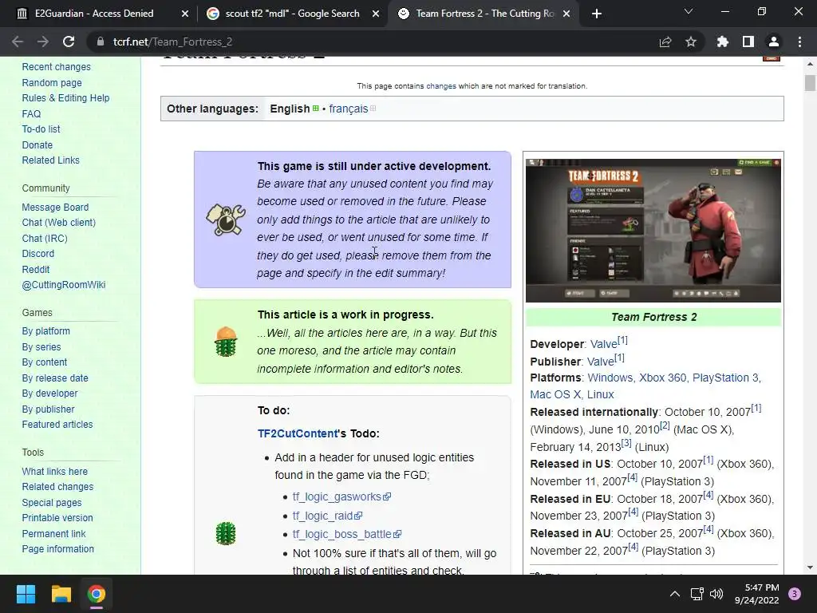Open FAQ sidebar link
Viewport: 817px width, 613px height.
tap(31, 113)
